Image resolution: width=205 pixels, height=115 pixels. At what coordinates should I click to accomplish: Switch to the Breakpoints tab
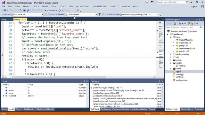tap(106, 109)
